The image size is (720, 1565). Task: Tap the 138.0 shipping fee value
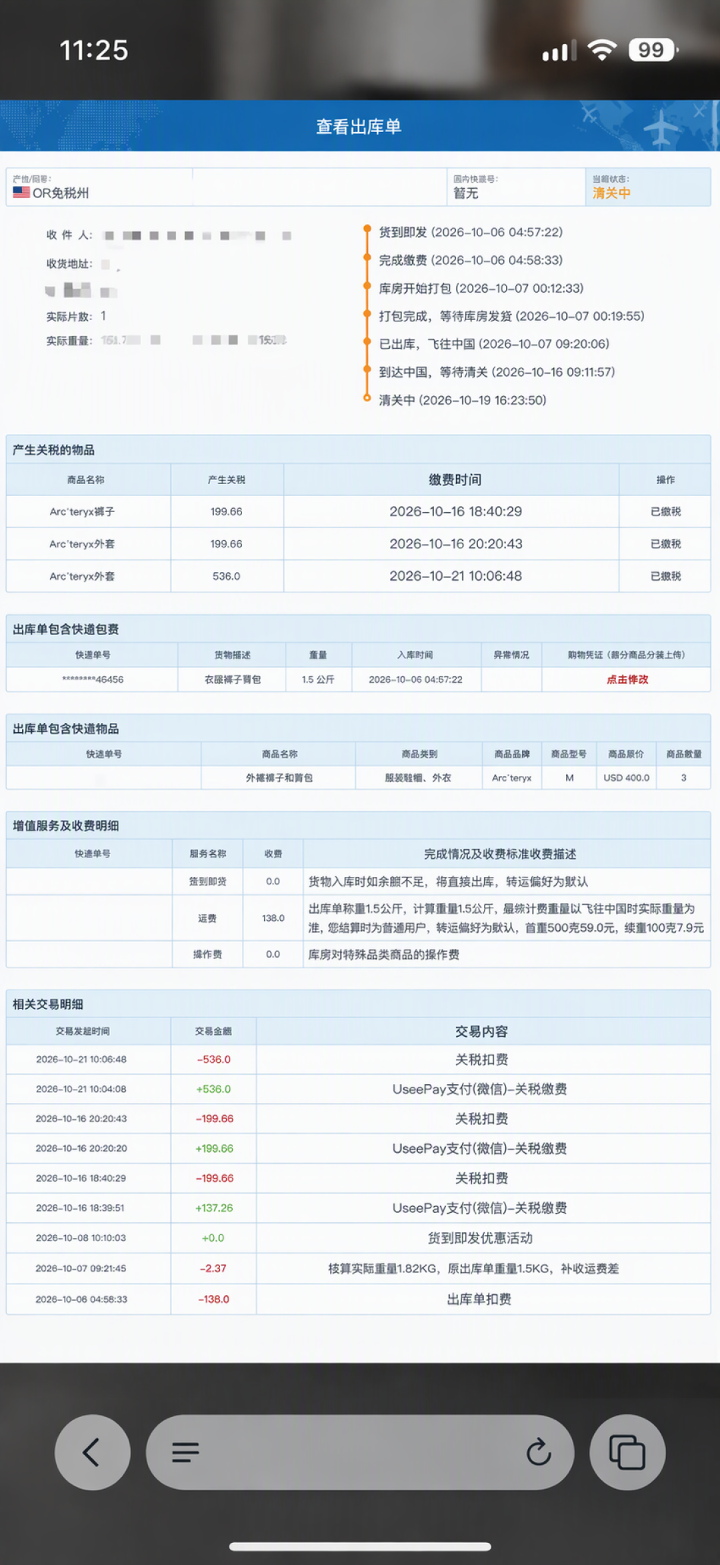click(x=273, y=918)
